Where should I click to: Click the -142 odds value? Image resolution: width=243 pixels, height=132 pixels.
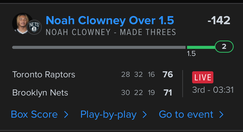pyautogui.click(x=219, y=20)
